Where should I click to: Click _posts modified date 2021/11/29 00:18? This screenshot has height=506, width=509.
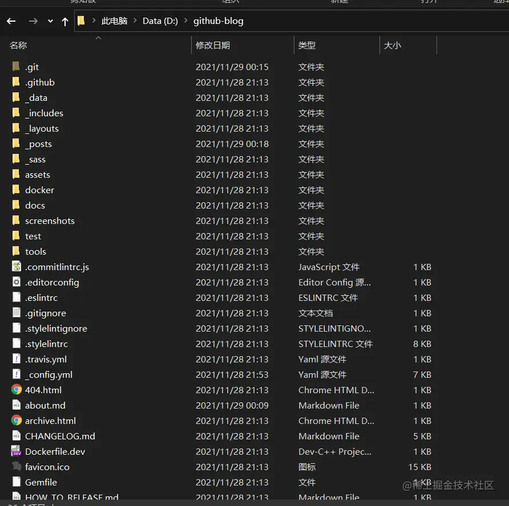coord(232,144)
